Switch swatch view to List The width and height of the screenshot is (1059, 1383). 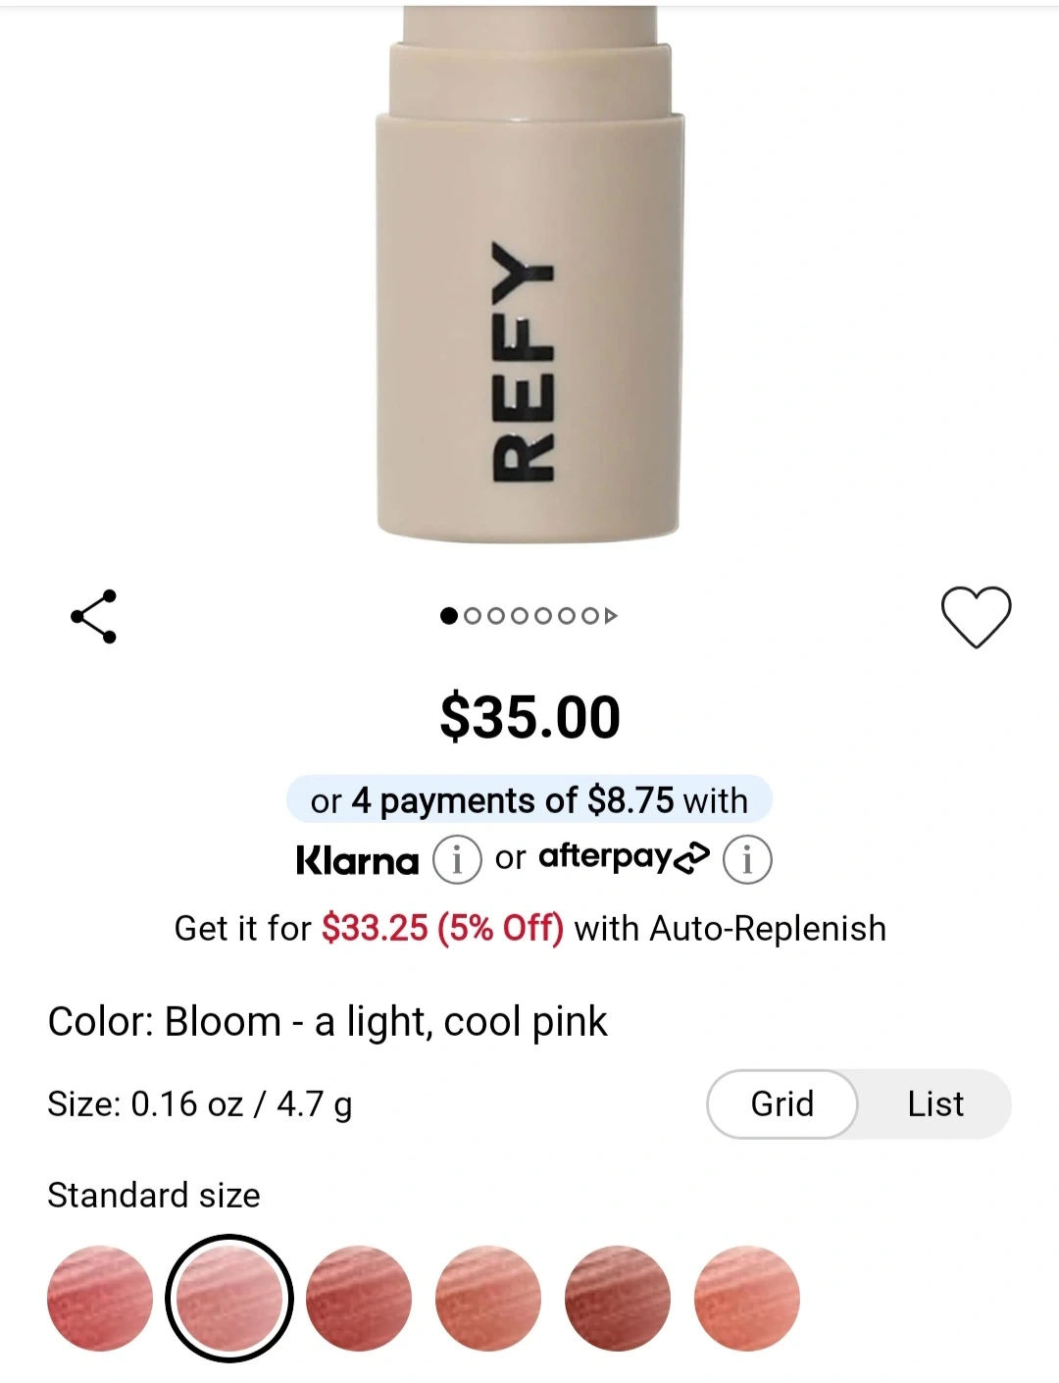[x=935, y=1104]
